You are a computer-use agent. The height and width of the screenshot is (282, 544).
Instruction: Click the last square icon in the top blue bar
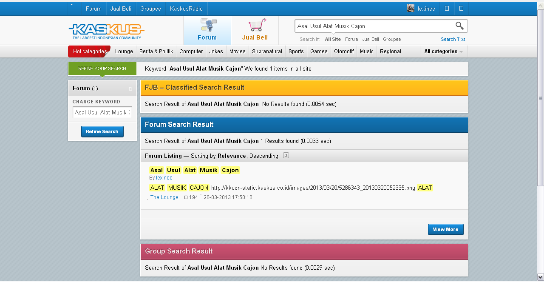(461, 9)
